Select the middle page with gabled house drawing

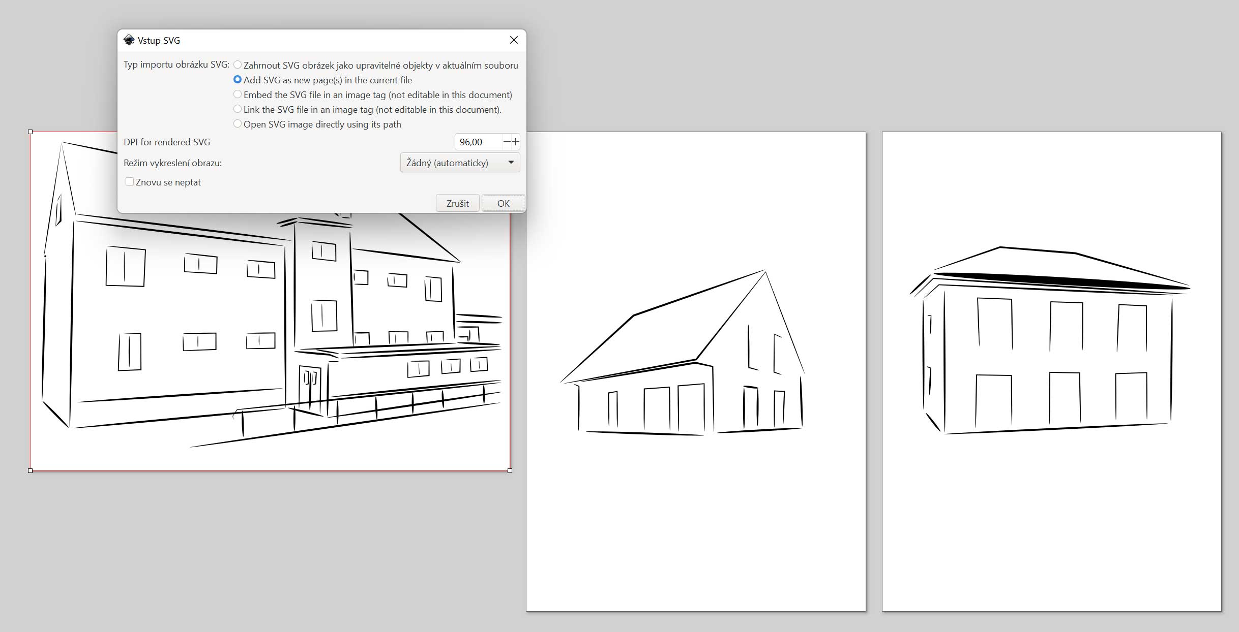click(695, 371)
